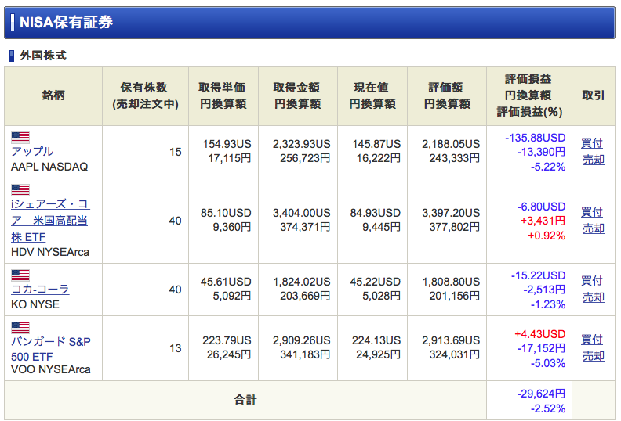This screenshot has height=421, width=621.
Task: Click the 84.93USD current price
Action: point(375,213)
